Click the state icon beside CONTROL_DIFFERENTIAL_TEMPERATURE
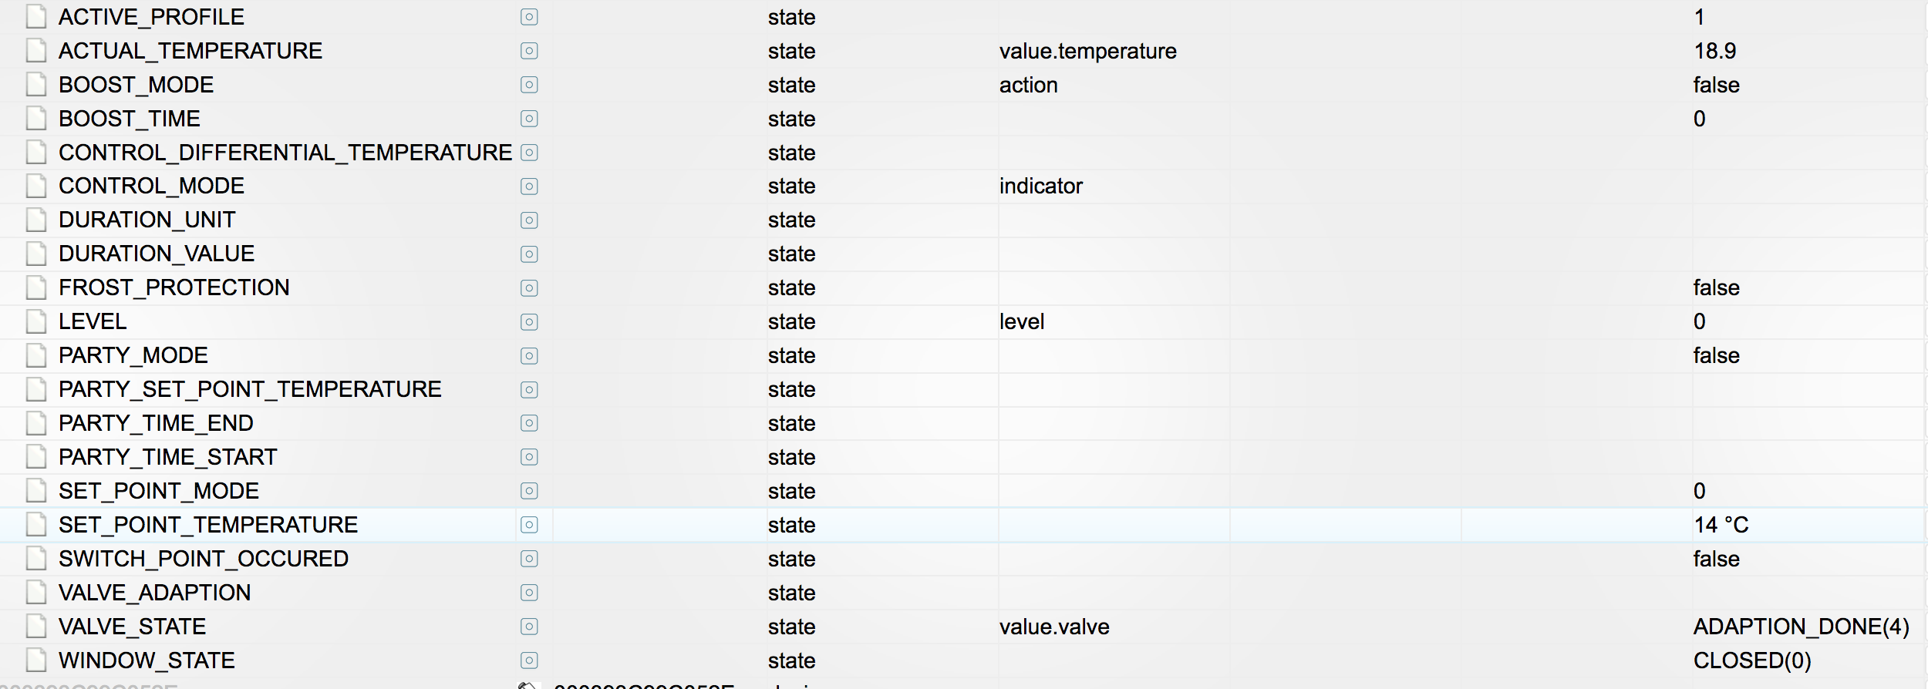 click(x=529, y=153)
